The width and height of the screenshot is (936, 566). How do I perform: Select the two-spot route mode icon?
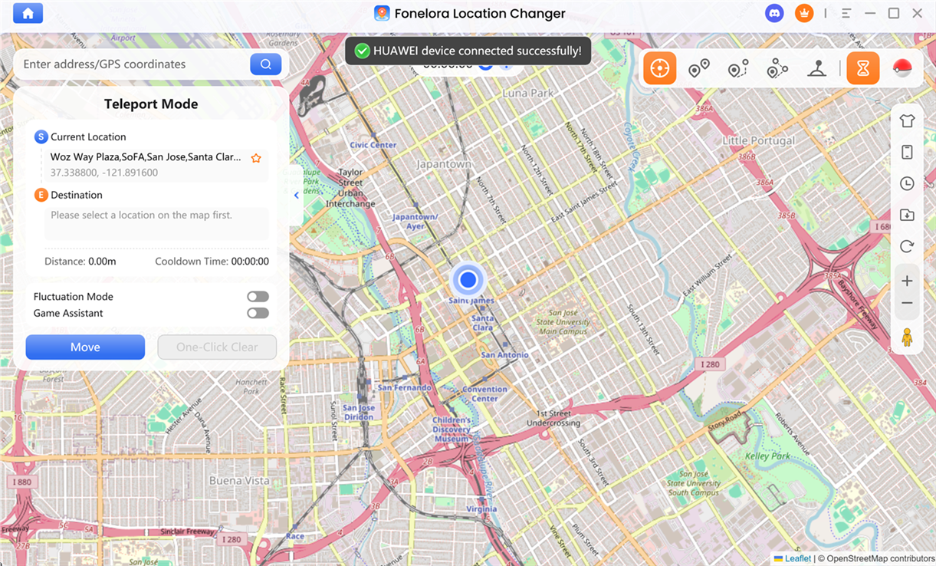737,69
